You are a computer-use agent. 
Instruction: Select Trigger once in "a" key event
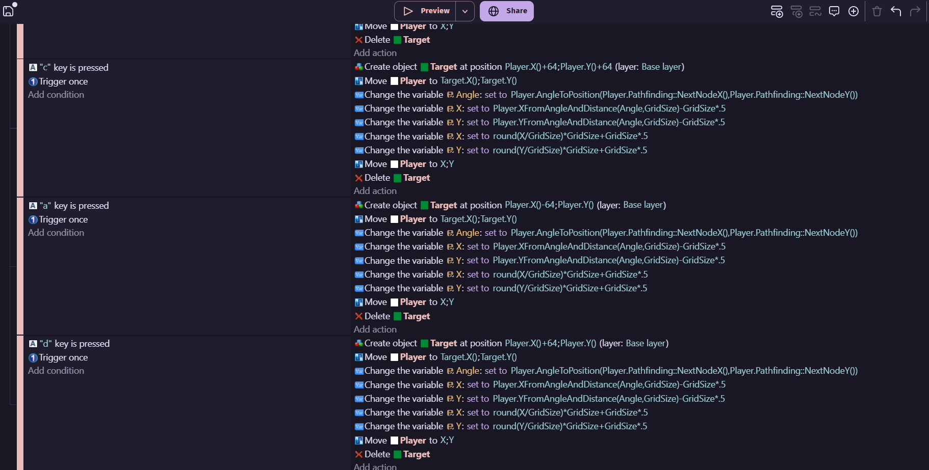tap(63, 219)
